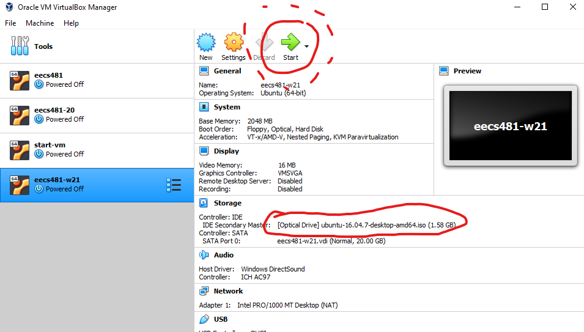Image resolution: width=584 pixels, height=332 pixels.
Task: Click the eecs481-w21.vdi SATA Port 0 entry
Action: (331, 241)
